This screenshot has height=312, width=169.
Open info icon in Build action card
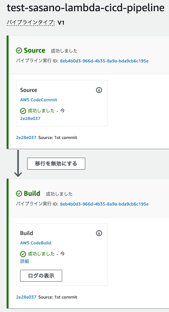pos(99,233)
